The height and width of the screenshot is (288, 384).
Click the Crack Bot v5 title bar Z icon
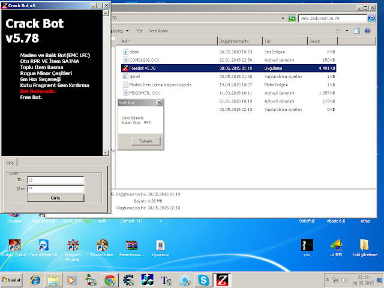5,5
